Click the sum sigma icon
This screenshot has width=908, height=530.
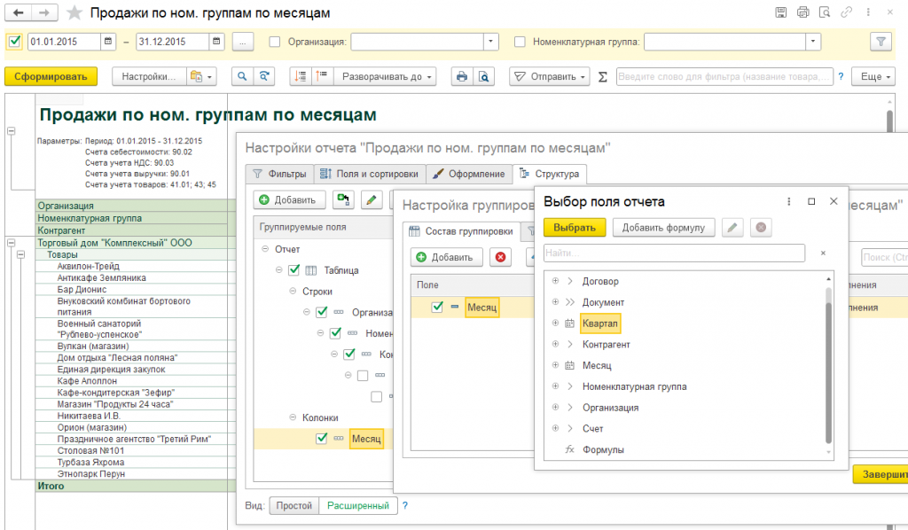(x=603, y=76)
